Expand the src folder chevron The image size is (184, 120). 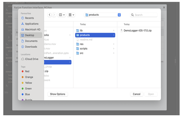tap(114, 53)
